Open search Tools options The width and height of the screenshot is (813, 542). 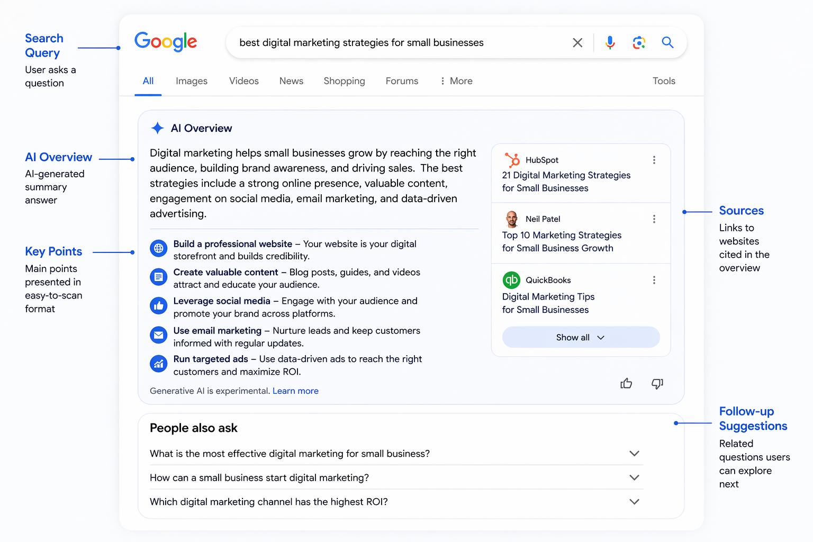click(664, 80)
